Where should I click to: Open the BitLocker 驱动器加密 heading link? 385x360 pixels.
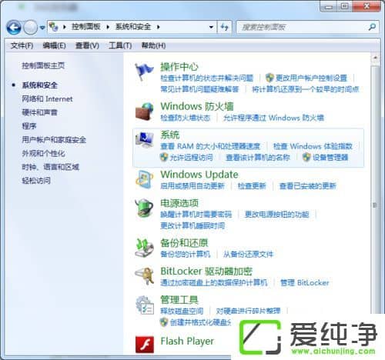(x=206, y=271)
